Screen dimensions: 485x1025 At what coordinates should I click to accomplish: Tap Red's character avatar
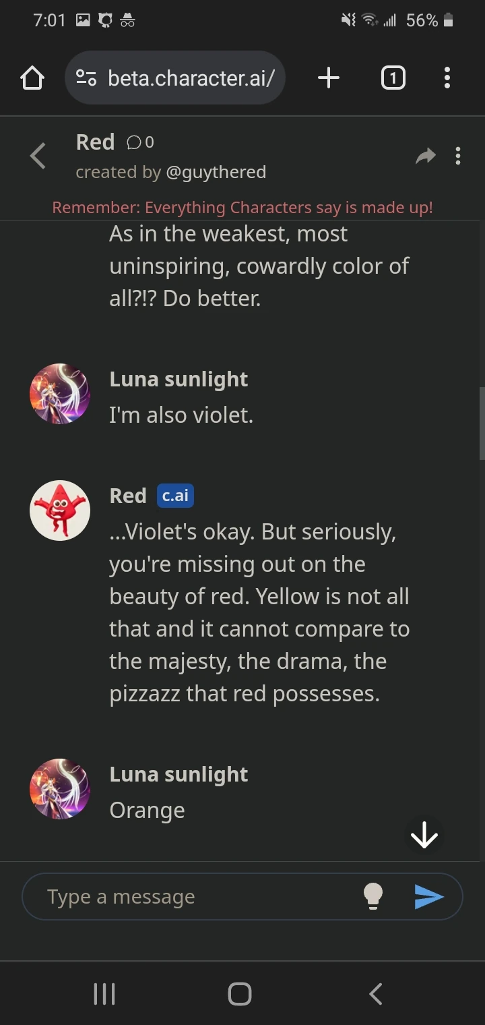(x=59, y=510)
